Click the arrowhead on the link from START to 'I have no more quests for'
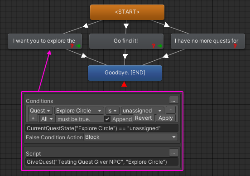 coord(167,25)
